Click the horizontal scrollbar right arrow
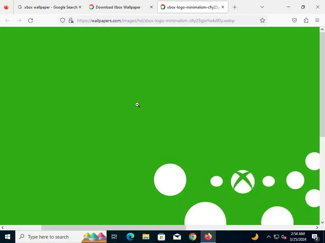The width and height of the screenshot is (325, 243). click(x=317, y=228)
